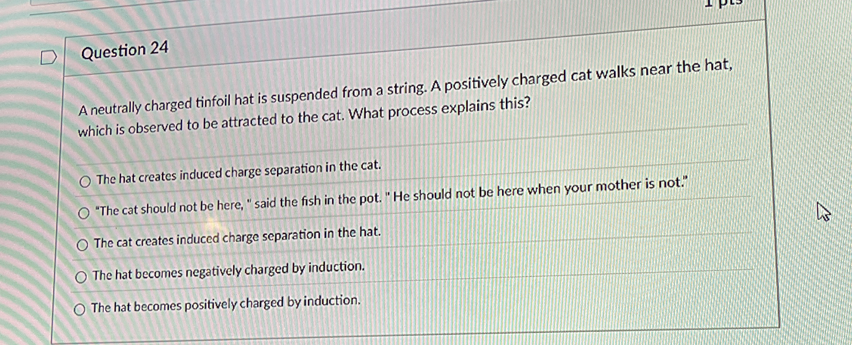Screen dimensions: 852x345
Task: Select "The hat becomes negatively charged by induction"
Action: tap(80, 277)
